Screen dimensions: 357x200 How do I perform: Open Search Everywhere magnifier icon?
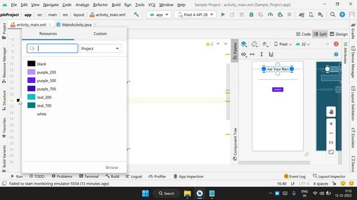coord(332,14)
